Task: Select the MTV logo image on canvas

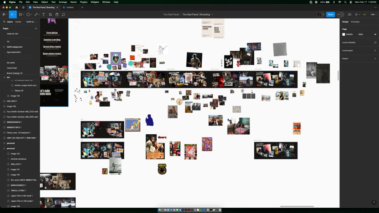Action: [x=133, y=125]
